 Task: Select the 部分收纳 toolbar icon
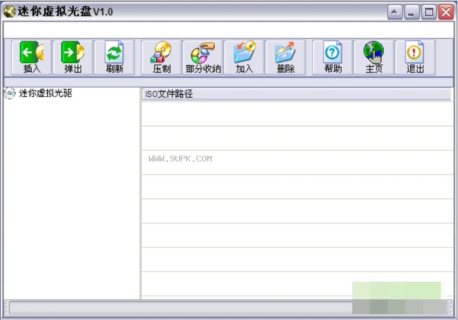click(203, 58)
